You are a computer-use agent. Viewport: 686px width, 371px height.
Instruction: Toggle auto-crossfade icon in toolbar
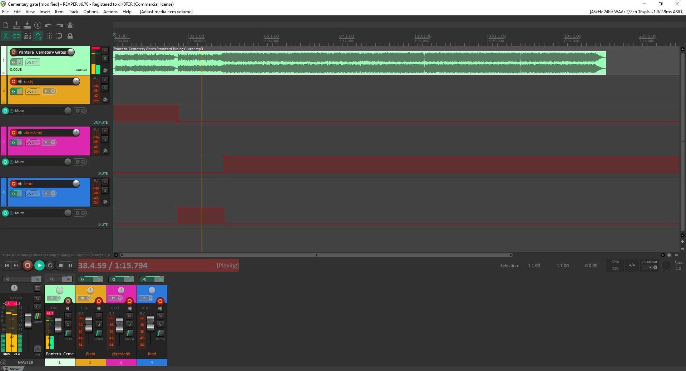point(6,36)
